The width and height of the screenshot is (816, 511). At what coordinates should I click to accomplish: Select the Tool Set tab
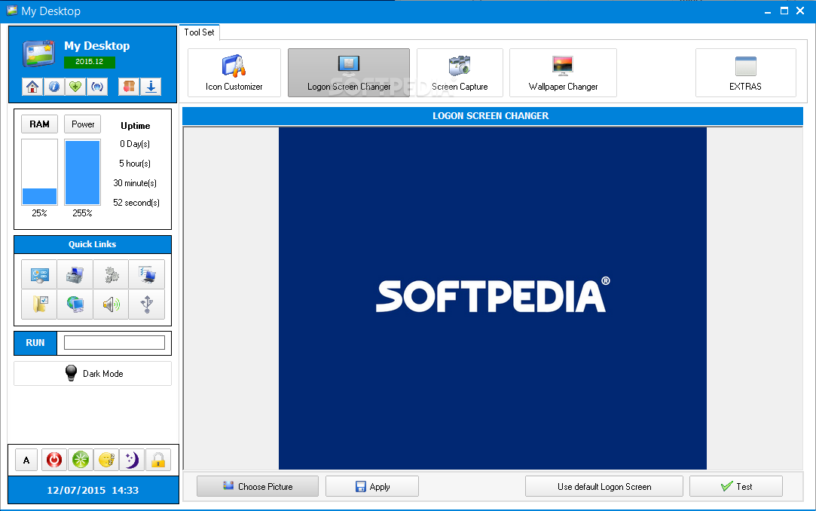tap(200, 32)
